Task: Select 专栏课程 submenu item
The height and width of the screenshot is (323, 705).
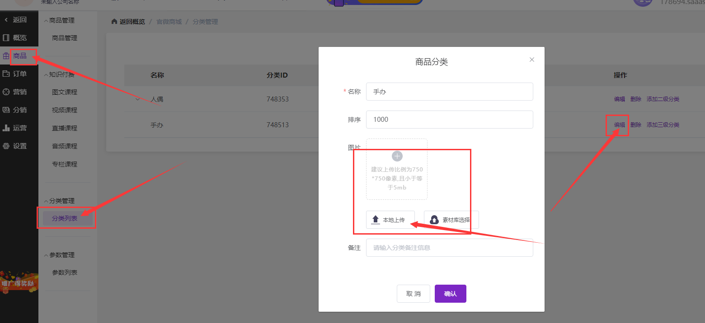Action: pyautogui.click(x=65, y=164)
